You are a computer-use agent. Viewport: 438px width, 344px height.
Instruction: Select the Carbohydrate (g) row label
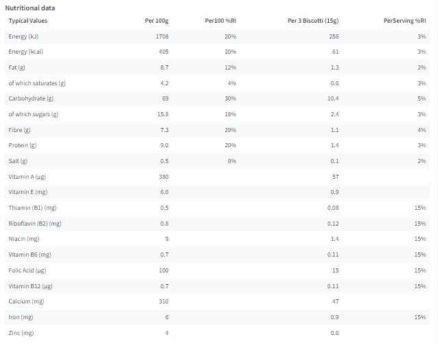tap(31, 98)
